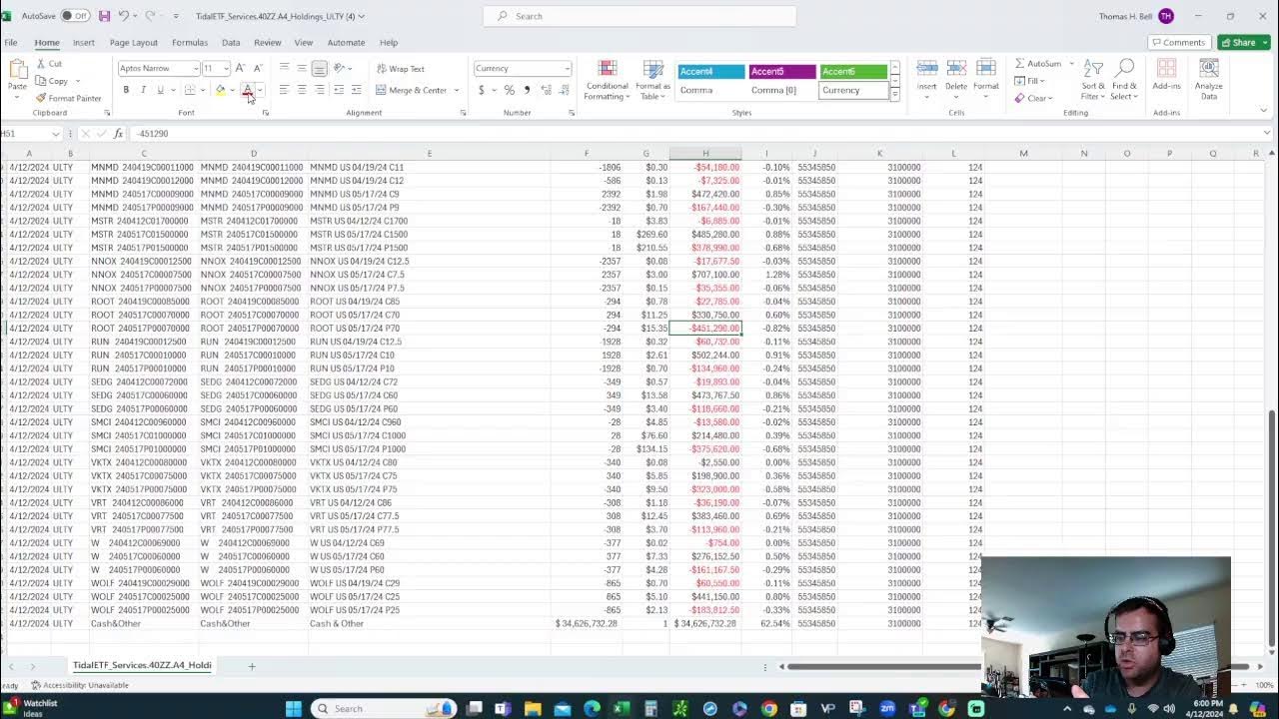Viewport: 1279px width, 719px height.
Task: Switch to the Insert ribbon tab
Action: pyautogui.click(x=84, y=43)
